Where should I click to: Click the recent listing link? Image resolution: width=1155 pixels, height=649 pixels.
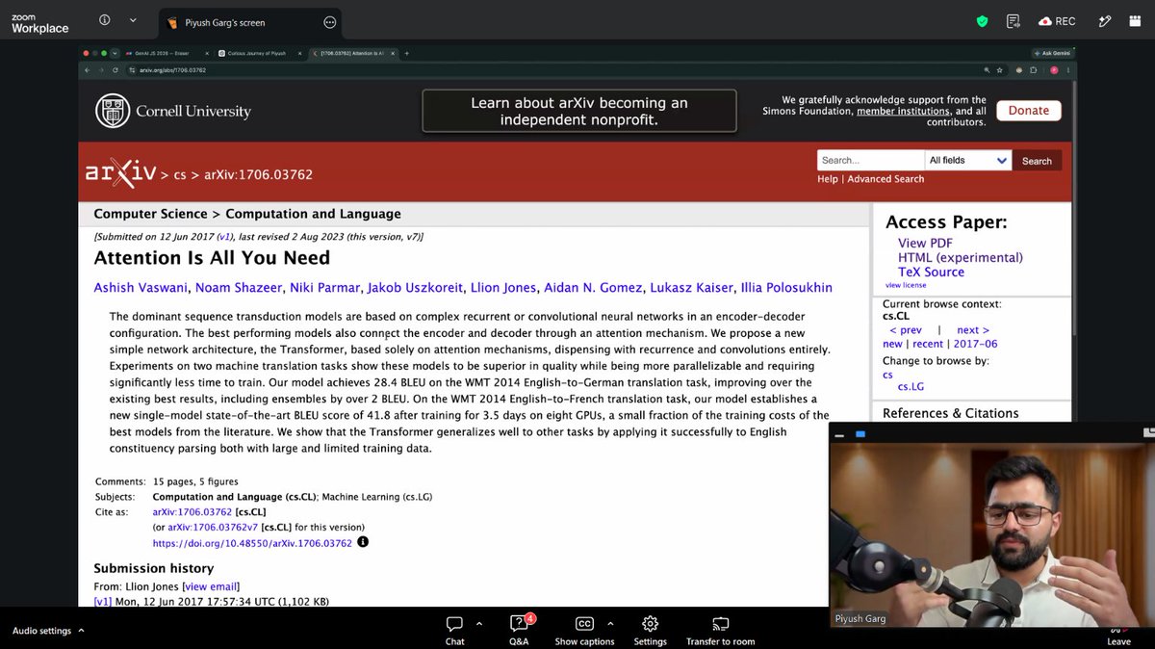[928, 344]
